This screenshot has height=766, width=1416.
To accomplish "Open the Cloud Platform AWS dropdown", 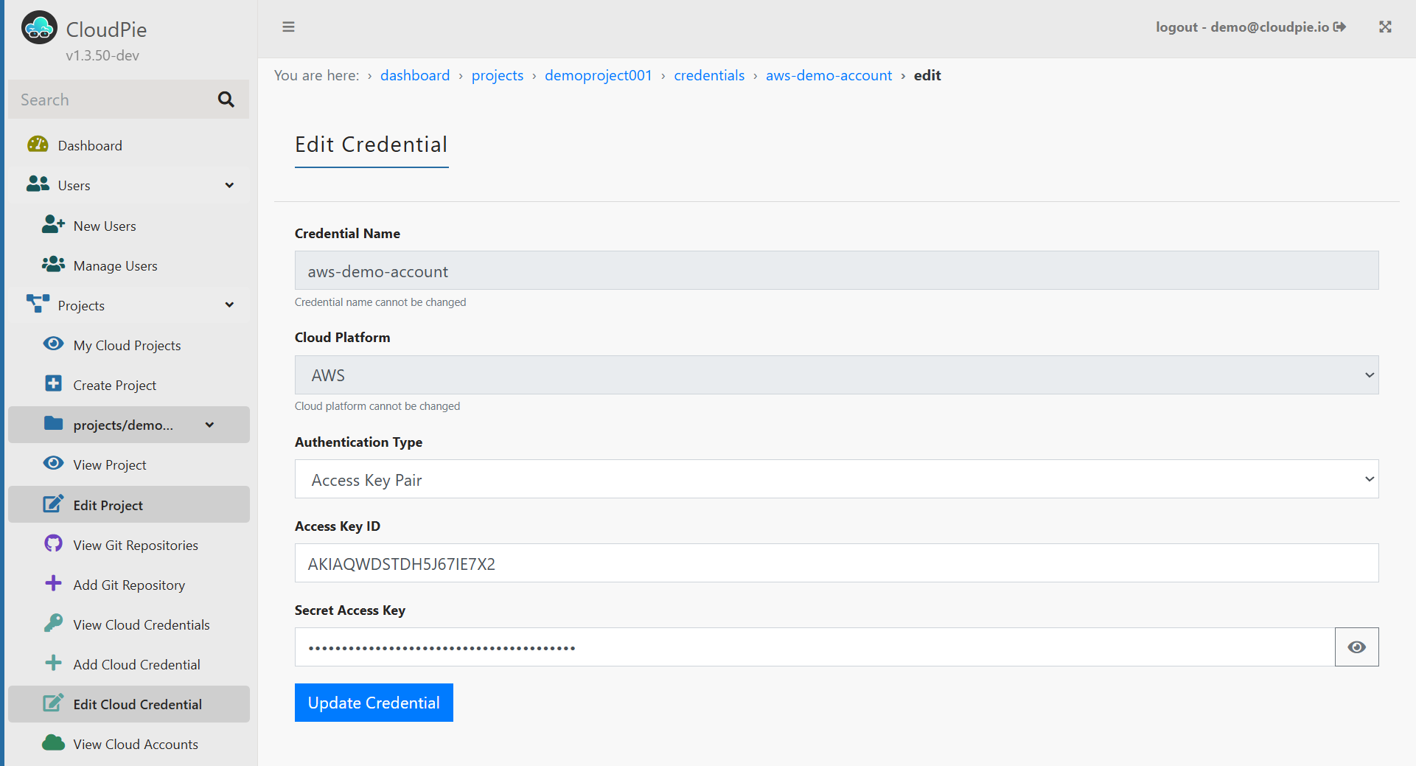I will pos(837,375).
